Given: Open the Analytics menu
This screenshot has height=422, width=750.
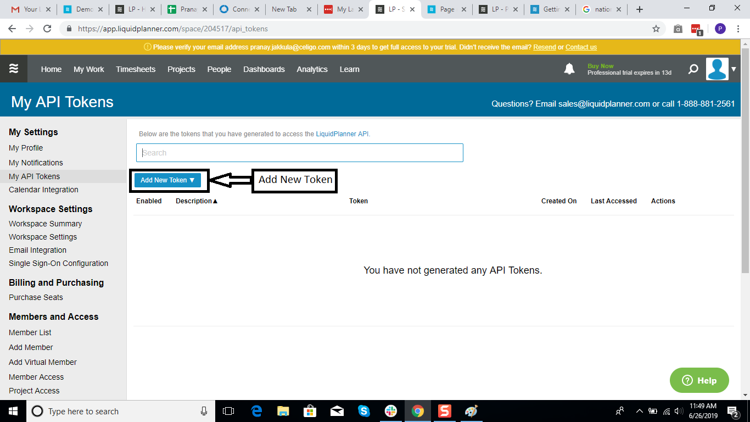Looking at the screenshot, I should tap(312, 69).
